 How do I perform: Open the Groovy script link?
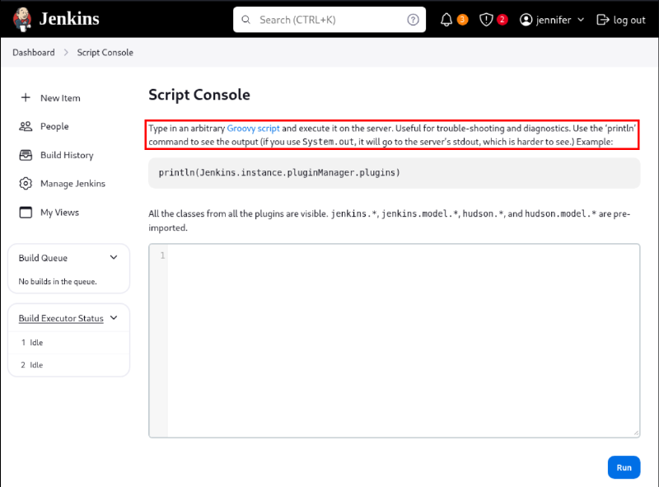pyautogui.click(x=253, y=129)
